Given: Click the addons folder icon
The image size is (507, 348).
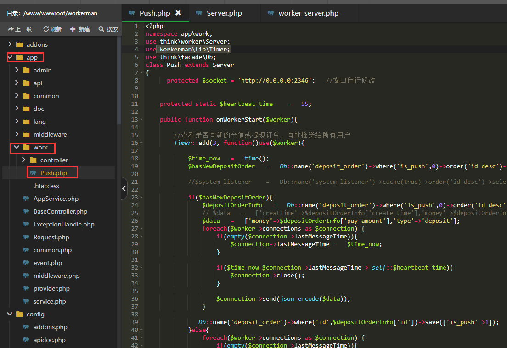Looking at the screenshot, I should (19, 44).
